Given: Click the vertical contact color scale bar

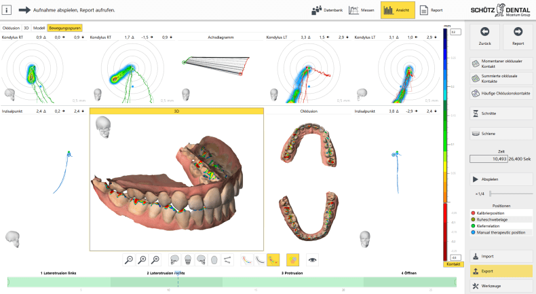Looking at the screenshot, I should coord(445,145).
